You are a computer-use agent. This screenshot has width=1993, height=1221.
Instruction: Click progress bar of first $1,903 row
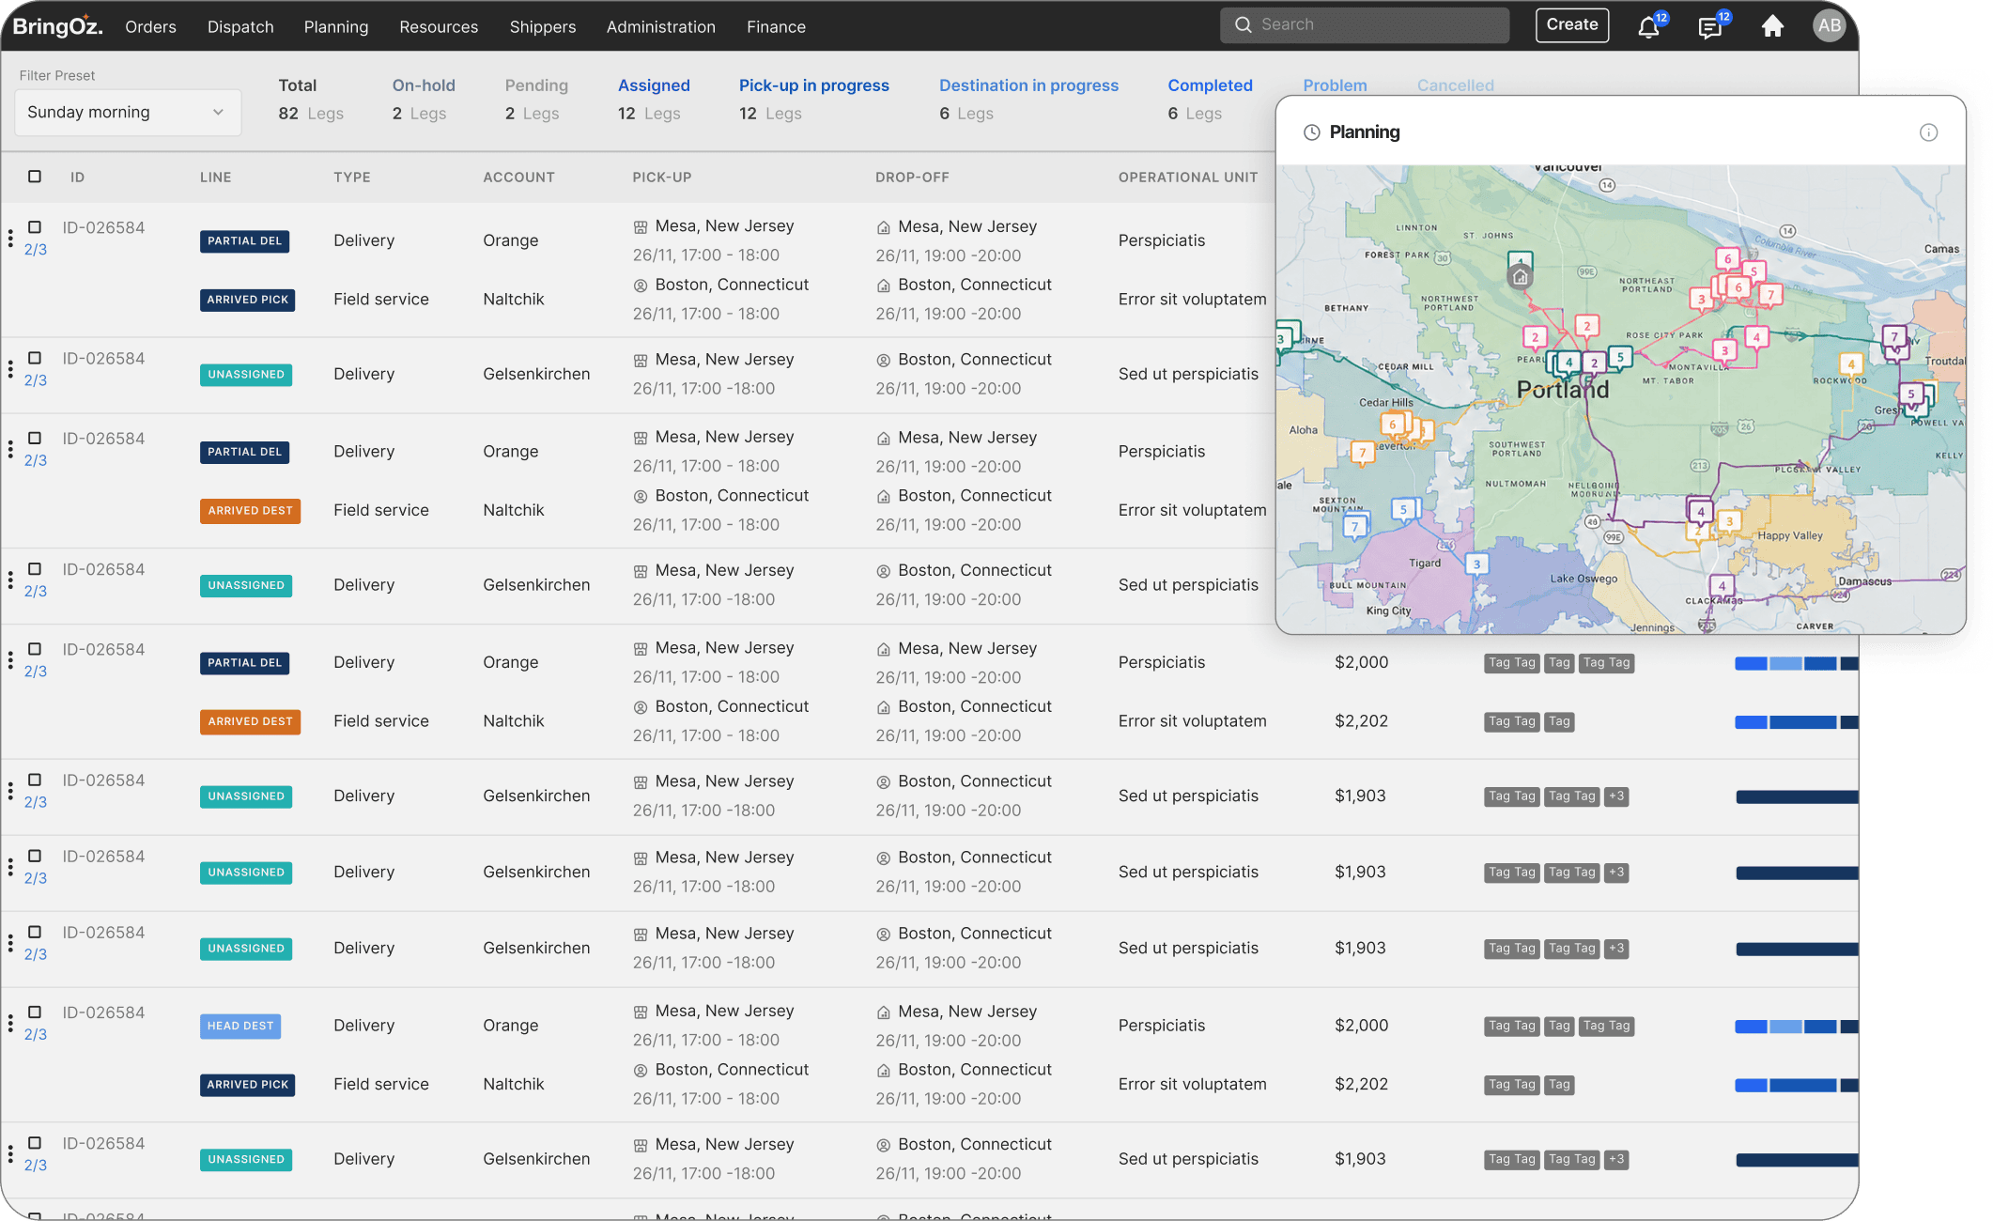1797,796
